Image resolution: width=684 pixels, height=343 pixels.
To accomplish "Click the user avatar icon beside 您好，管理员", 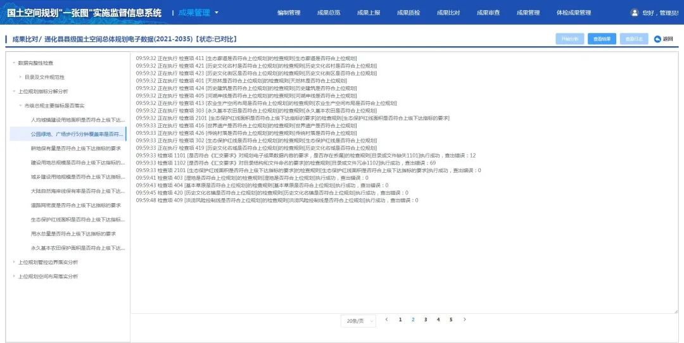I will pos(634,13).
